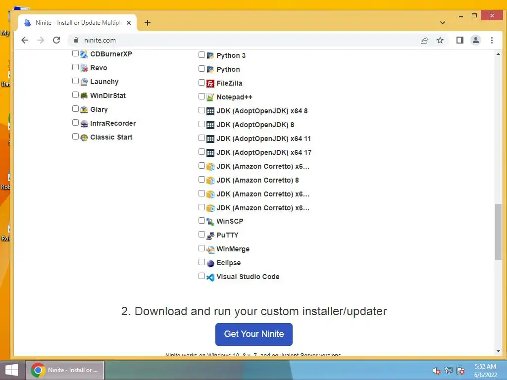Image resolution: width=507 pixels, height=380 pixels.
Task: Click the muted volume tray icon
Action: point(437,371)
